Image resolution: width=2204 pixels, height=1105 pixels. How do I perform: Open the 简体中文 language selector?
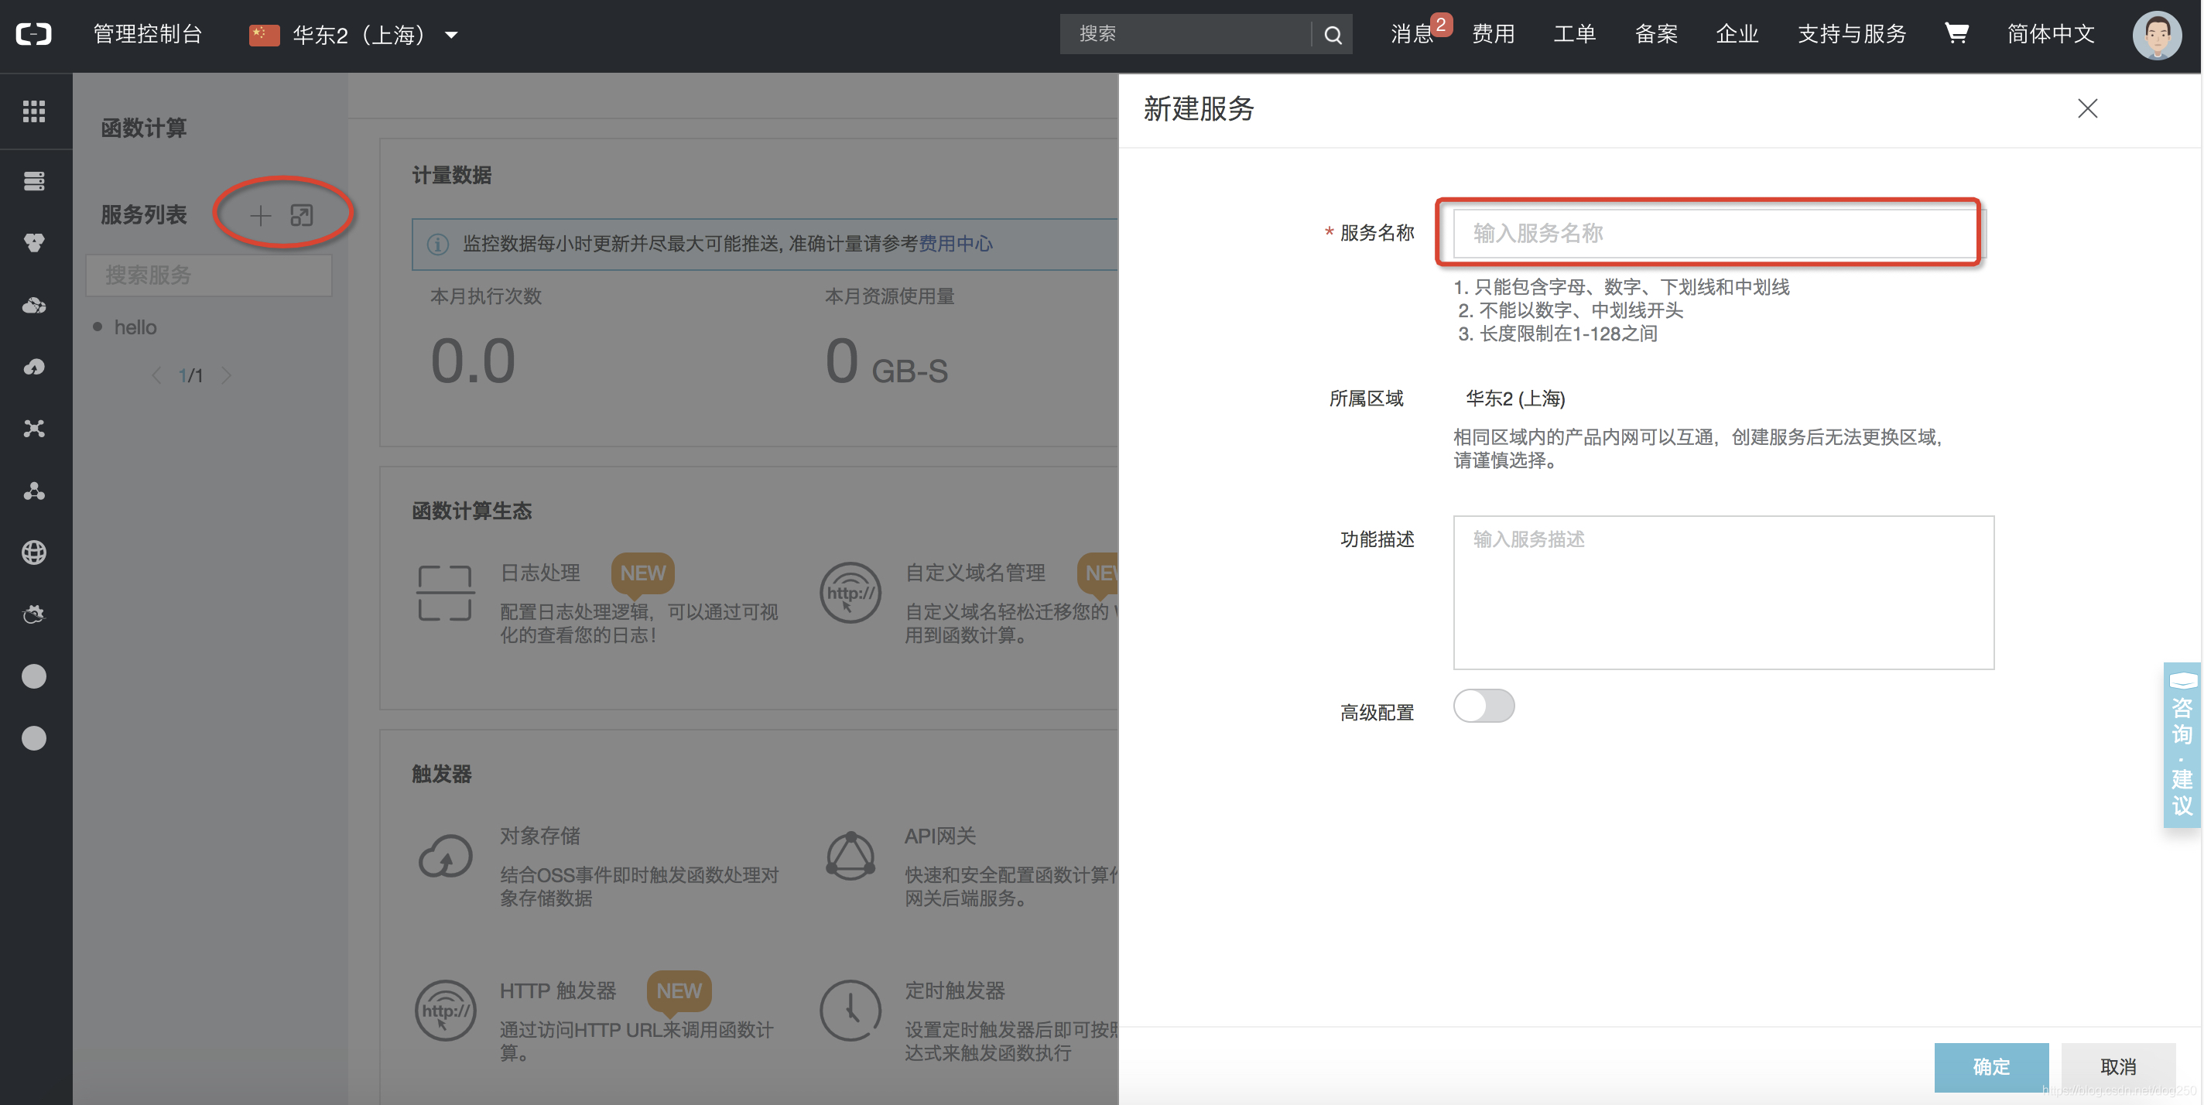coord(2050,34)
